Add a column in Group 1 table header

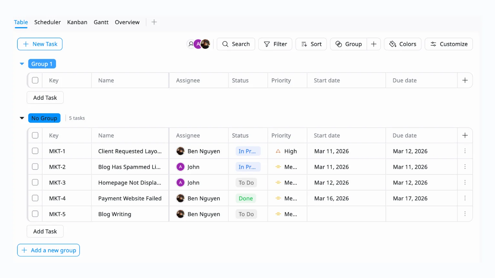point(465,80)
